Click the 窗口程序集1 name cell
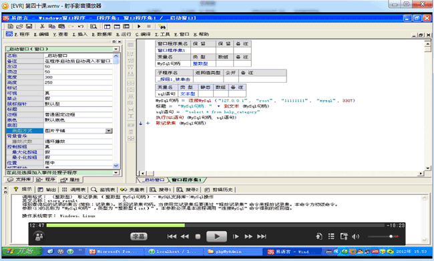Image resolution: width=434 pixels, height=261 pixels. (173, 50)
